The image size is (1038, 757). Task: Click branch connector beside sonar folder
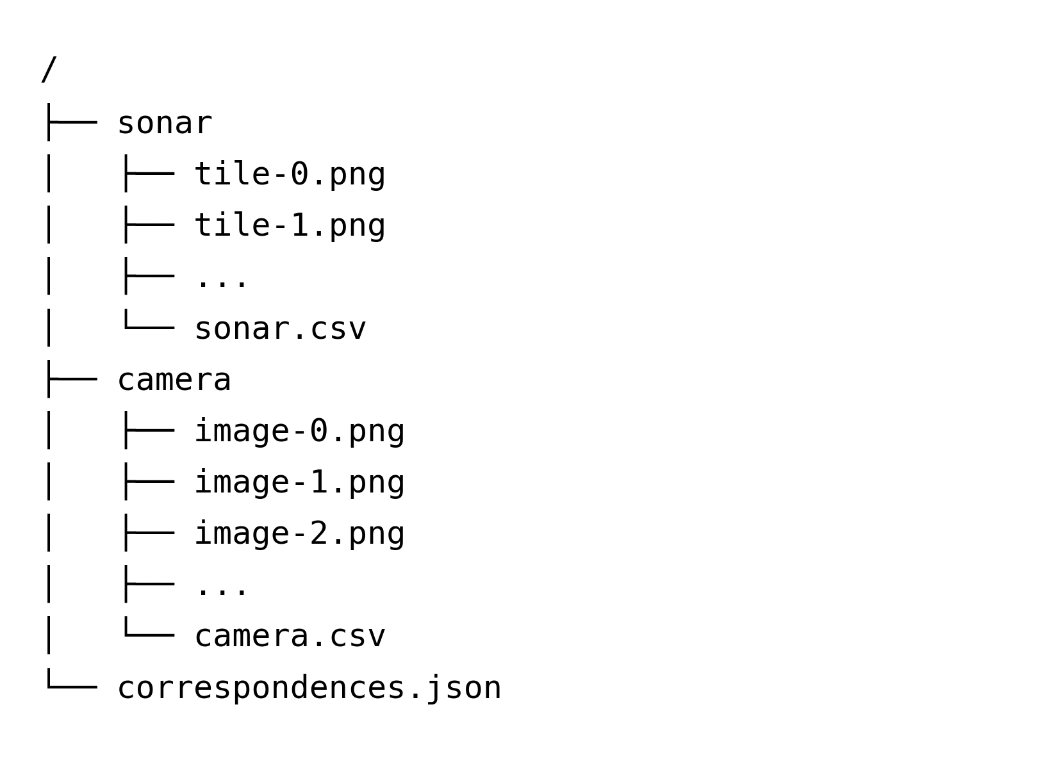point(71,122)
